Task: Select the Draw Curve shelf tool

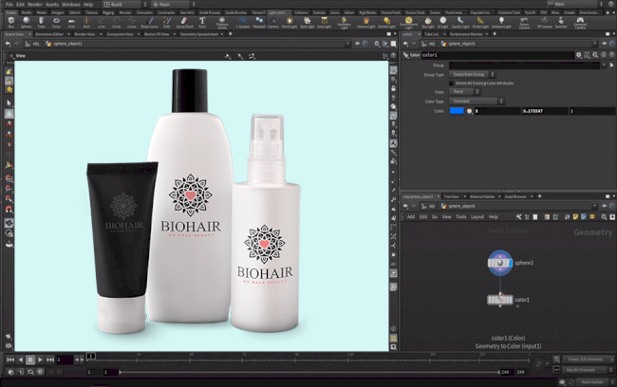Action: tap(149, 23)
